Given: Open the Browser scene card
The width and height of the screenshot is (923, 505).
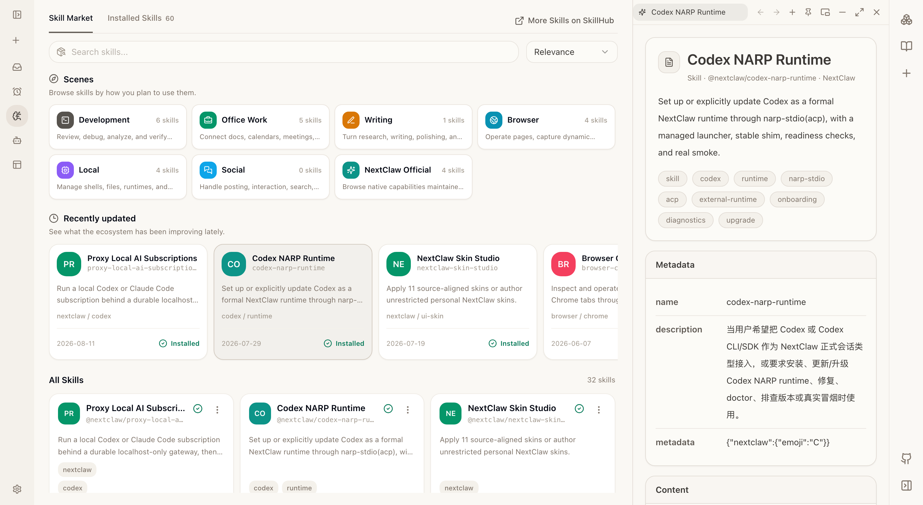Looking at the screenshot, I should [546, 127].
